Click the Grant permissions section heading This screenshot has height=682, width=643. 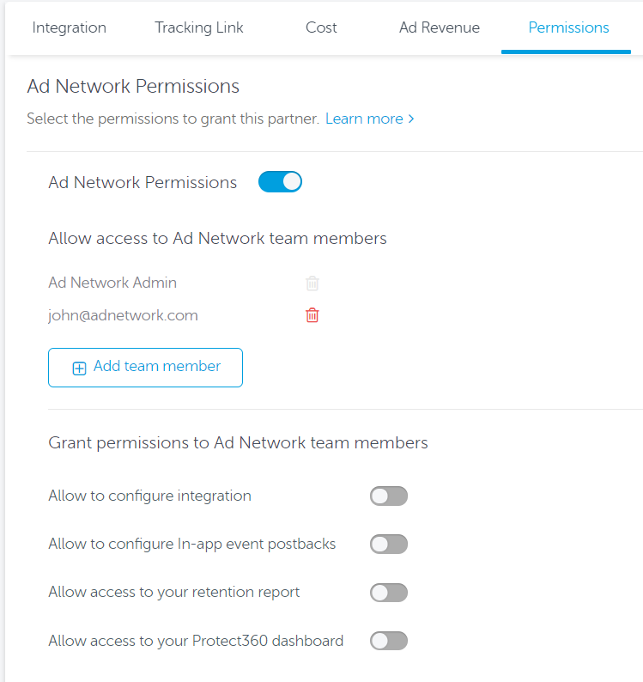238,442
